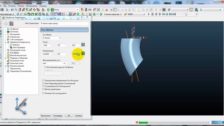Step back one move in simulation

(x=156, y=14)
